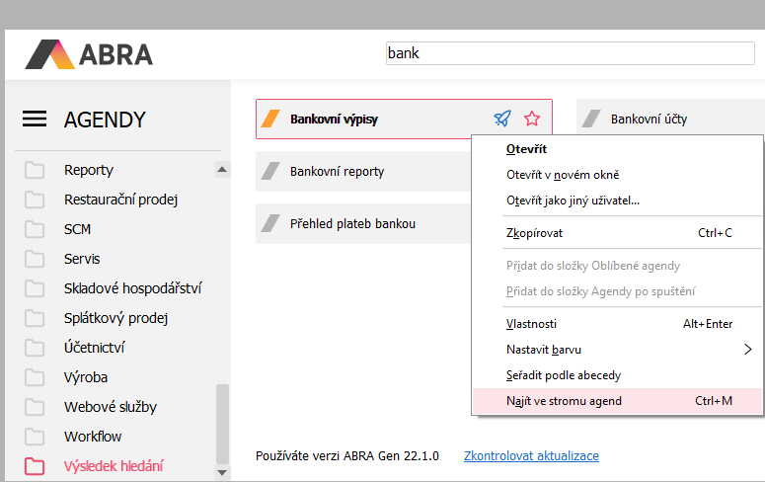Choose Najít ve stromu agend
The width and height of the screenshot is (765, 482).
[617, 401]
